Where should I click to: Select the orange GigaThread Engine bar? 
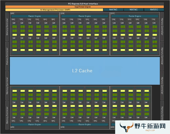coord(84,7)
